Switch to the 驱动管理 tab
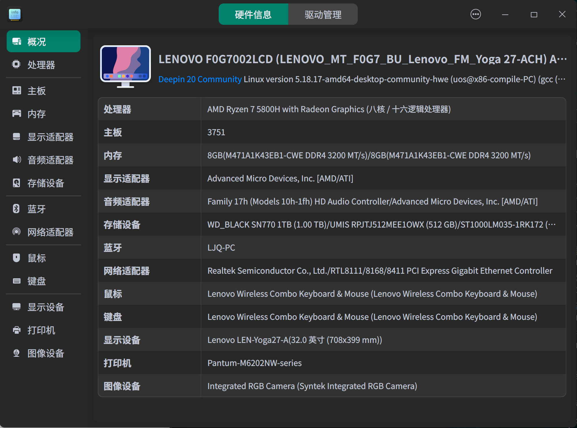This screenshot has height=428, width=577. (x=323, y=14)
